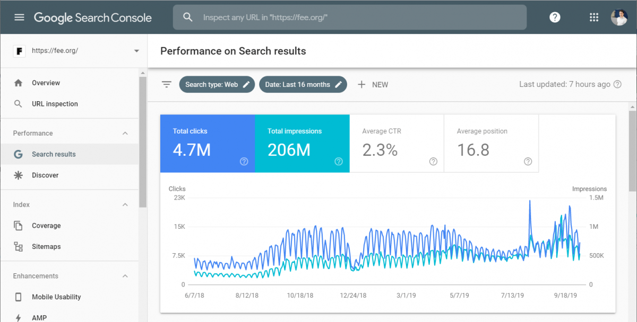Click the main page vertical scrollbar

click(632, 151)
